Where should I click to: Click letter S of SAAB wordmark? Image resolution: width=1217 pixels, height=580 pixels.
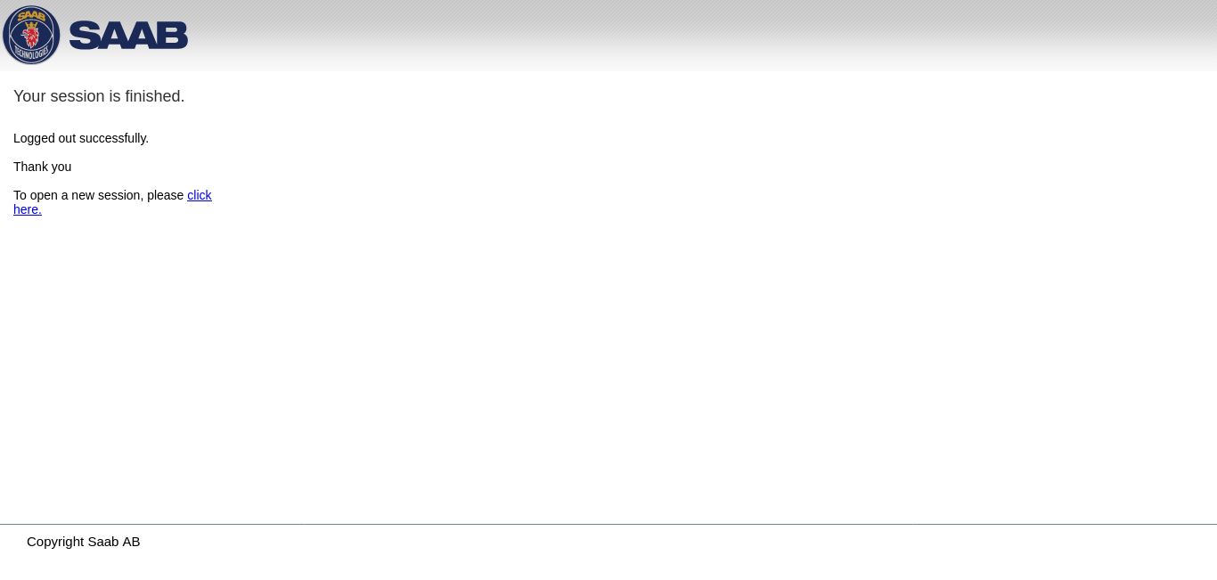pos(84,36)
